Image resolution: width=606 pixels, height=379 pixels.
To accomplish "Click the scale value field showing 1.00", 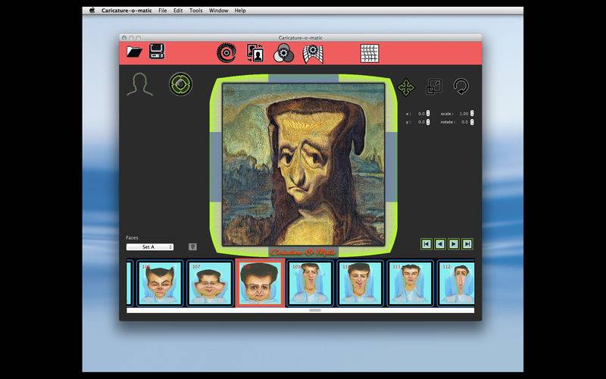I will point(462,114).
